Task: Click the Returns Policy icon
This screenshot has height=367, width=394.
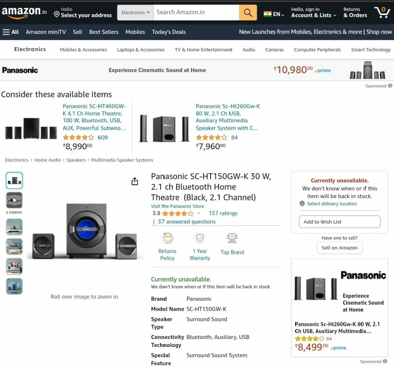Action: pyautogui.click(x=167, y=238)
